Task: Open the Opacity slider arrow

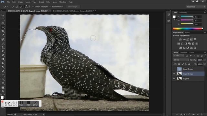Action: coord(204,60)
